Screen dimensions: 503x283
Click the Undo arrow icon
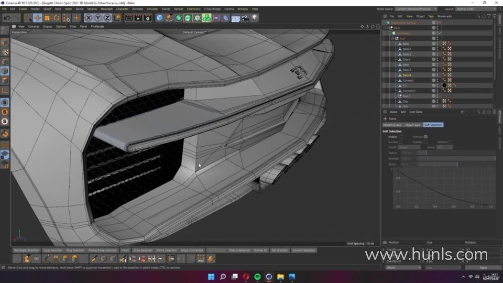(x=7, y=18)
